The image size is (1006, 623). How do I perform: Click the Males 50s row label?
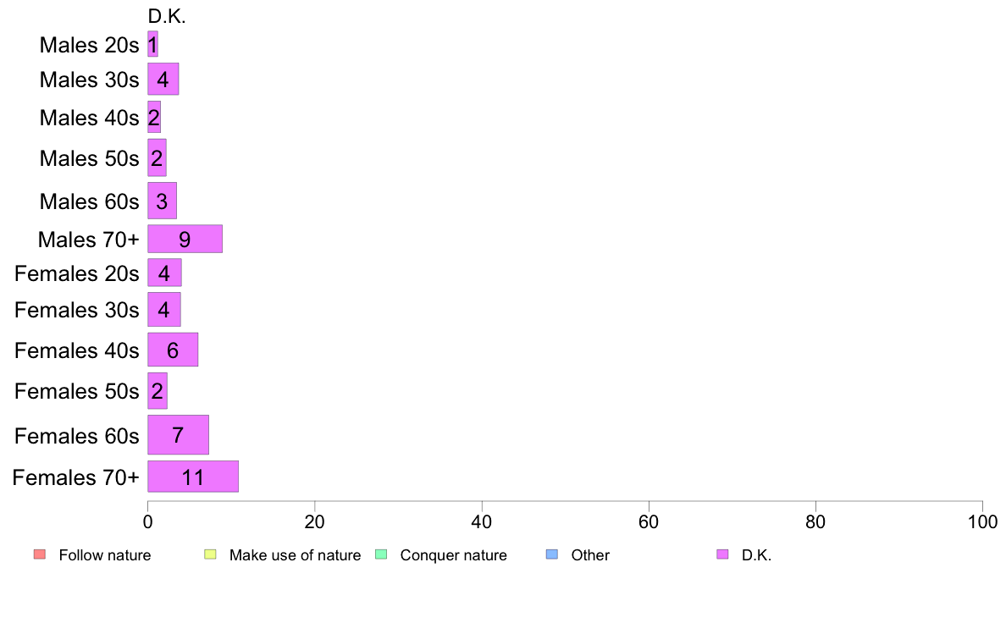89,158
